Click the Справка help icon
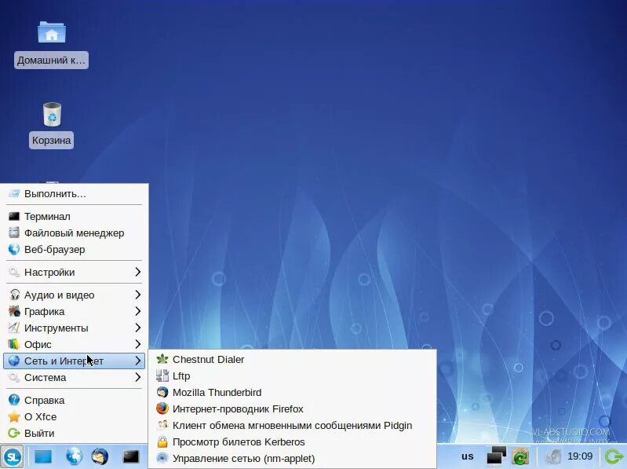Screen dimensions: 627x469 pos(14,400)
